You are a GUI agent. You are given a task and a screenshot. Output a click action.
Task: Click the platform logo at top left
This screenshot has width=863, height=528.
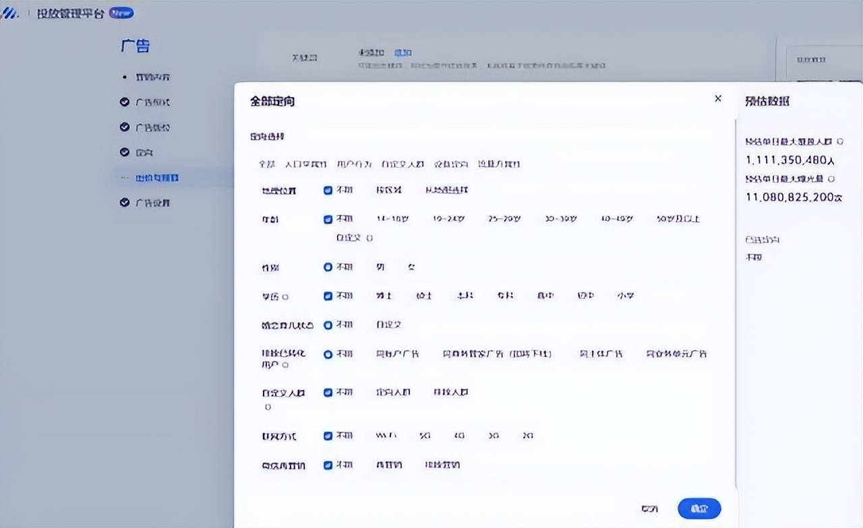pyautogui.click(x=11, y=13)
